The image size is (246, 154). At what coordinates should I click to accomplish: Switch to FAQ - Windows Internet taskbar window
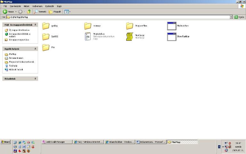(89, 142)
